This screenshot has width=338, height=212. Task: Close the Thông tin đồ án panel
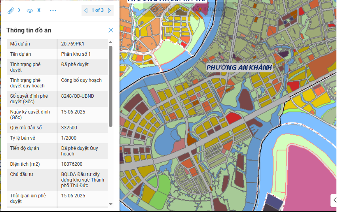111,30
